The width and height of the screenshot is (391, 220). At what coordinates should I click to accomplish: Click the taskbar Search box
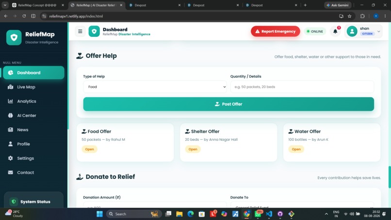134,214
